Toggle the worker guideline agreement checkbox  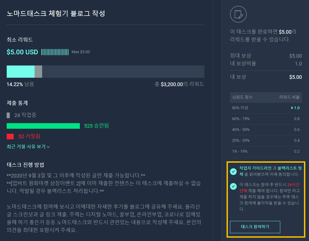(x=233, y=171)
